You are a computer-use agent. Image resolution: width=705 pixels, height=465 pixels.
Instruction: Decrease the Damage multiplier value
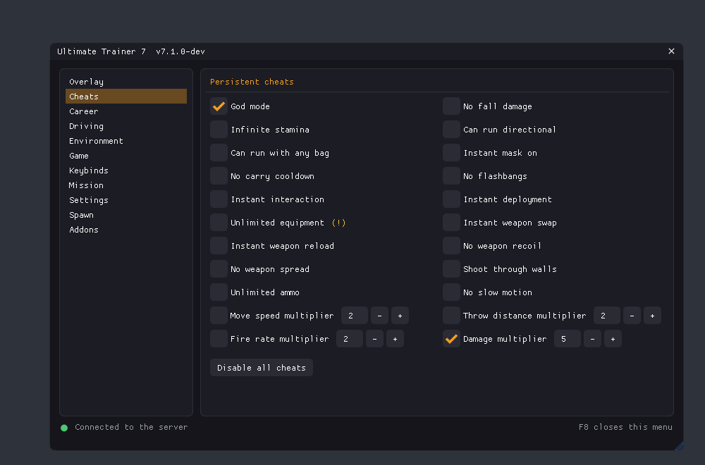pos(592,339)
